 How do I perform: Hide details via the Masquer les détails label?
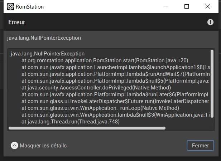click(x=43, y=146)
